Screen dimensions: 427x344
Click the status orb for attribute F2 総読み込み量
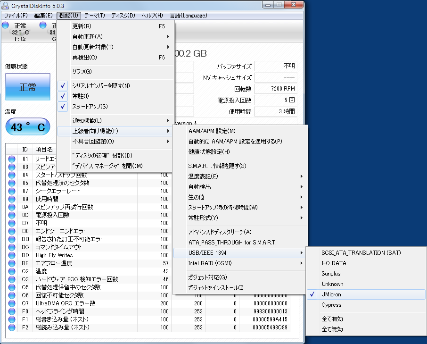12,327
